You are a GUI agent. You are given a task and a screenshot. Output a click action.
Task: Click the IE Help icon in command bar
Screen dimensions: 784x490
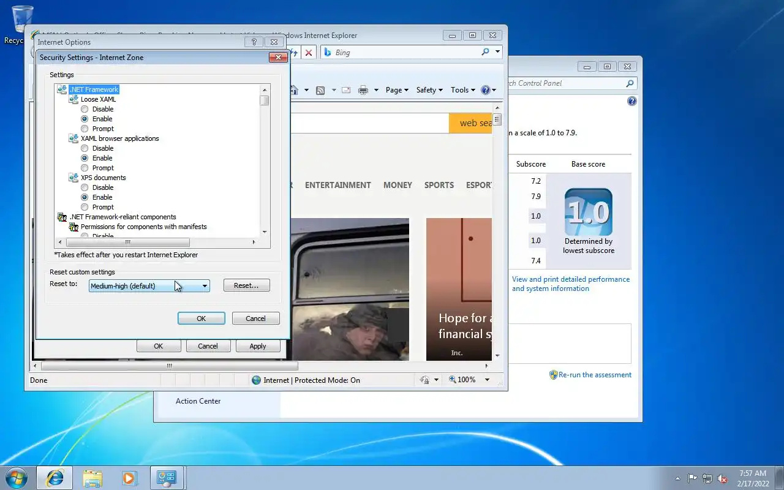tap(486, 90)
